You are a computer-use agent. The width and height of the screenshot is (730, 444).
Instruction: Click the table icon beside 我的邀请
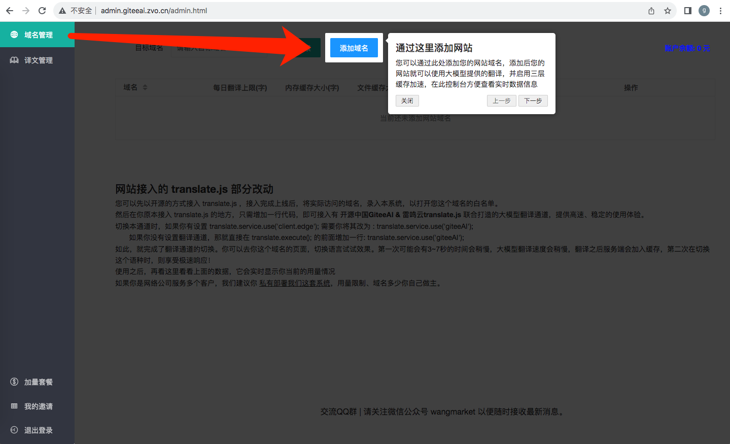14,406
